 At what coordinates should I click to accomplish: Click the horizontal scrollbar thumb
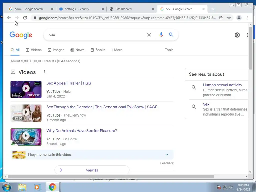(111, 176)
